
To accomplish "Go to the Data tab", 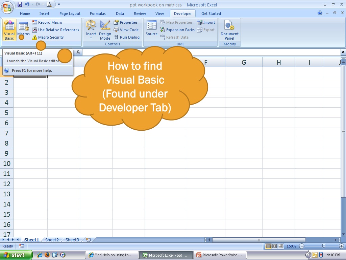I will coord(120,14).
